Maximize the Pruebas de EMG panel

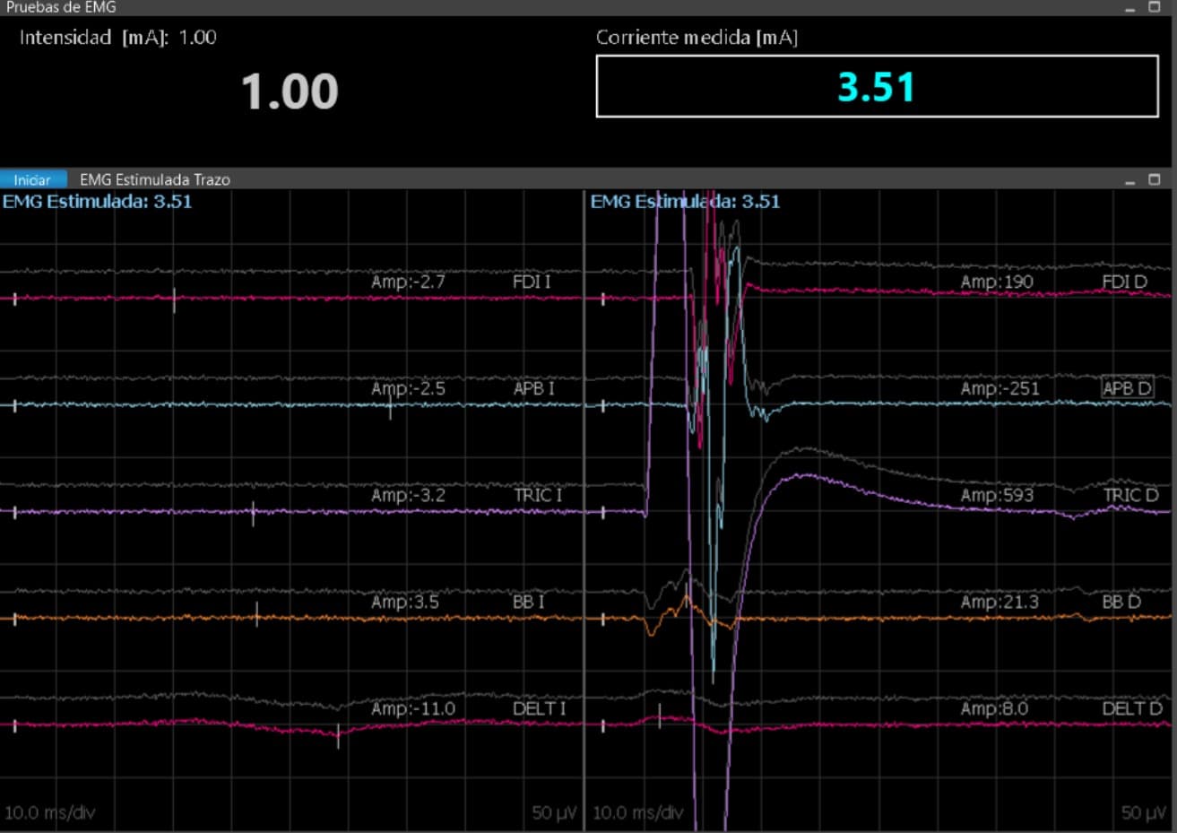[1155, 7]
